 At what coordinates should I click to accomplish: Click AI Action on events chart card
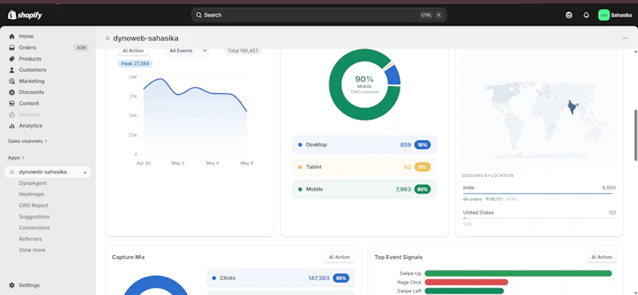point(133,51)
